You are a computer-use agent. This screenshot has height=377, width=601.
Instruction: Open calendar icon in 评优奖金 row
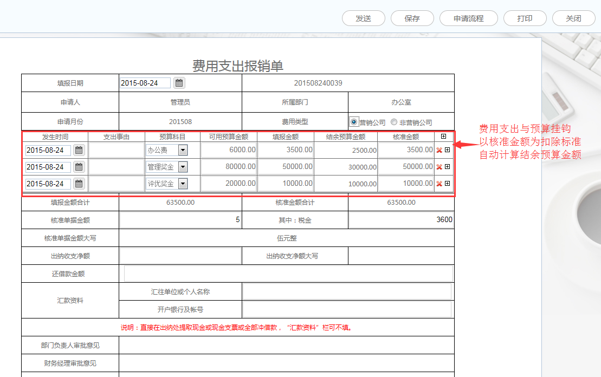tap(79, 184)
